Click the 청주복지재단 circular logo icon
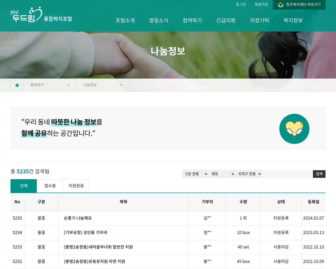 [x=281, y=5]
